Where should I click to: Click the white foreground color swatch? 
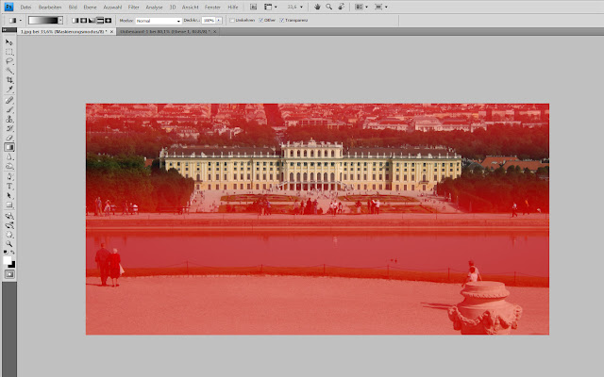pos(7,260)
